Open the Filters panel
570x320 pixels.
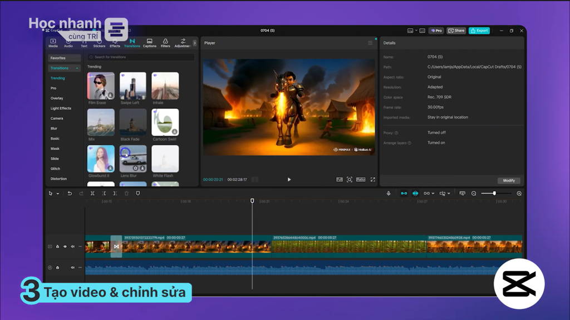tap(165, 43)
